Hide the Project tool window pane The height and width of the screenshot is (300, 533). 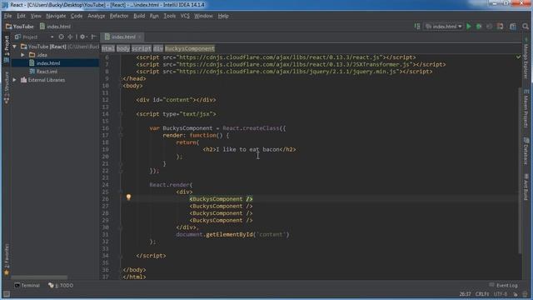93,37
